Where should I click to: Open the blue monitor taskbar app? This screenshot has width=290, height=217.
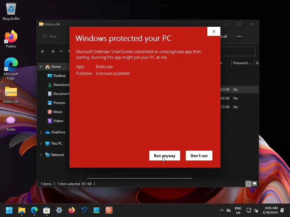pos(97,210)
